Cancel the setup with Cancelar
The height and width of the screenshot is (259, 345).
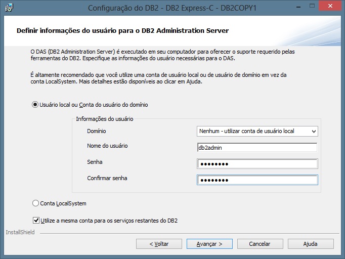point(260,244)
